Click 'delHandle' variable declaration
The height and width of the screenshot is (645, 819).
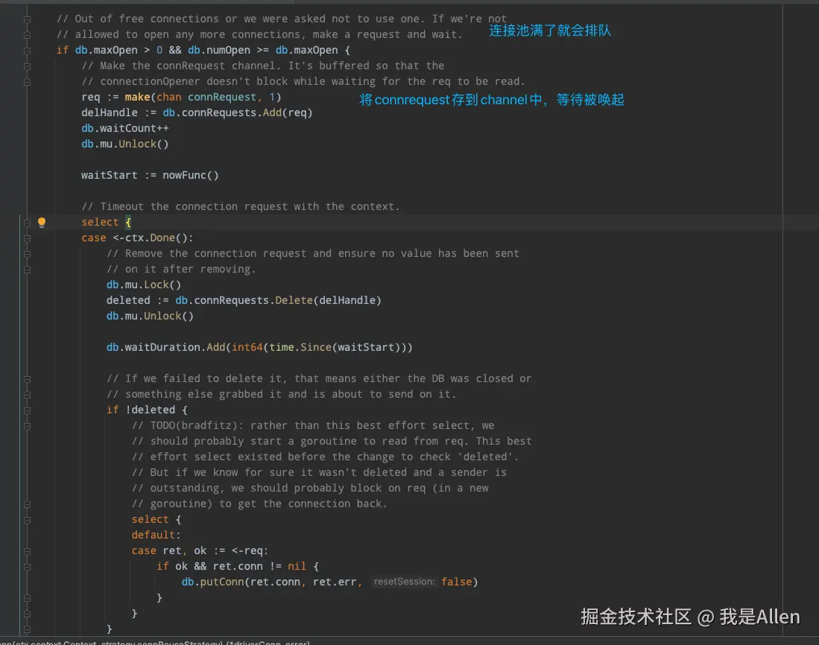(x=109, y=112)
